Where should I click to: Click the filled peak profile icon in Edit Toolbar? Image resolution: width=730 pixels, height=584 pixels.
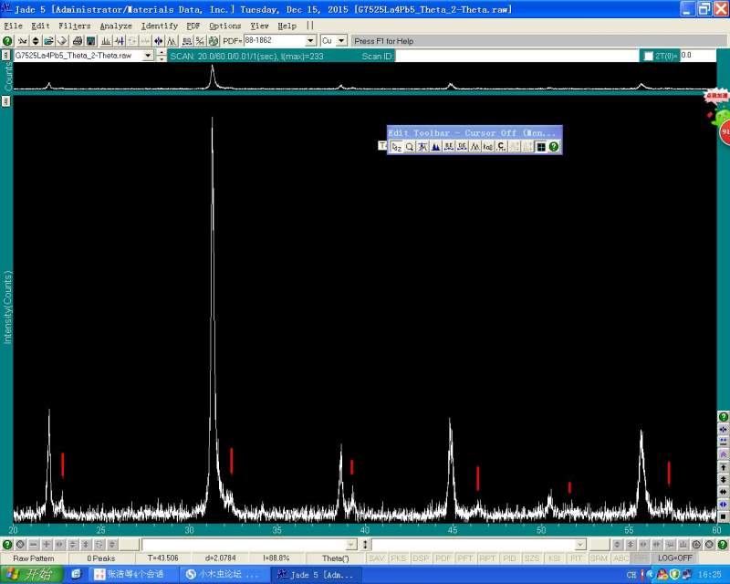pyautogui.click(x=436, y=147)
